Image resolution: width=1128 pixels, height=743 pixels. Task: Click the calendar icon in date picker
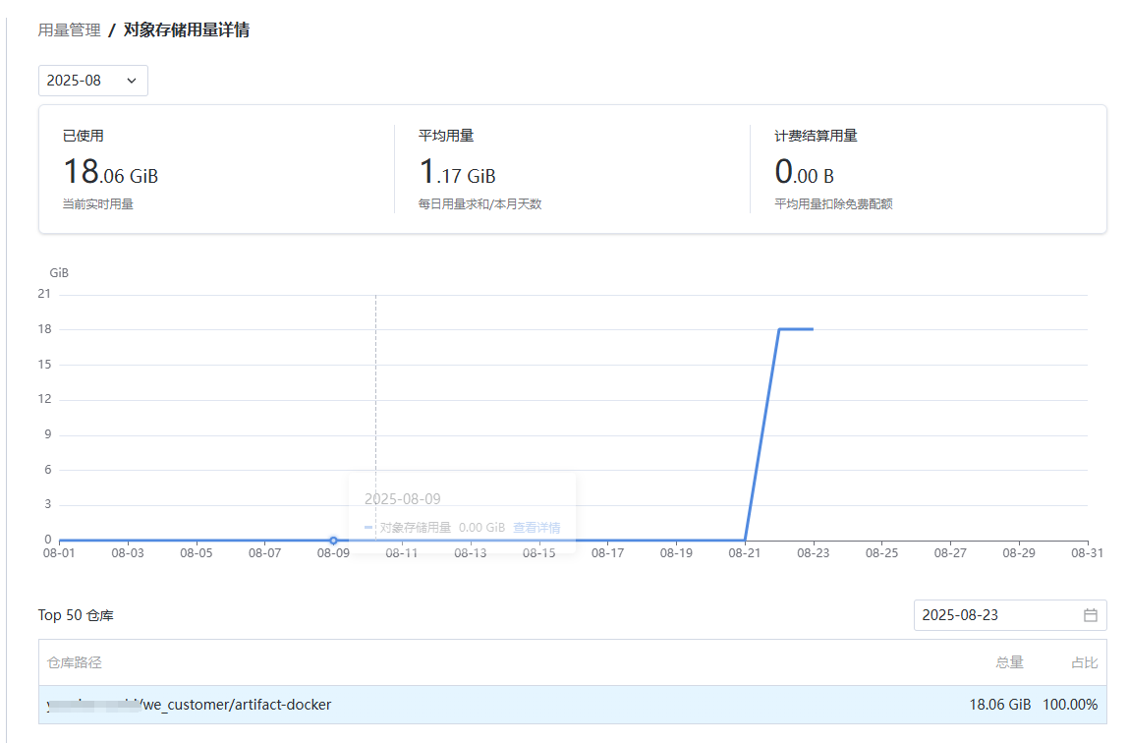(x=1090, y=615)
